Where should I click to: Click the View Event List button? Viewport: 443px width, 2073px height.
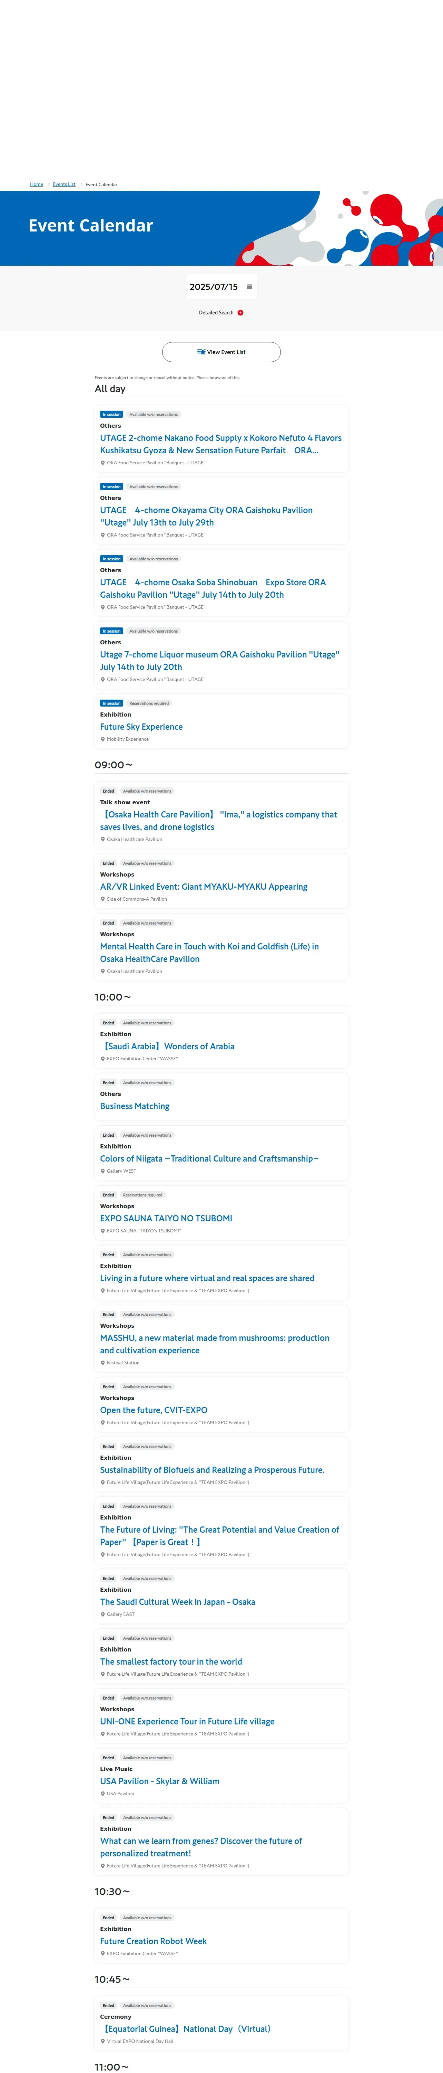(221, 352)
